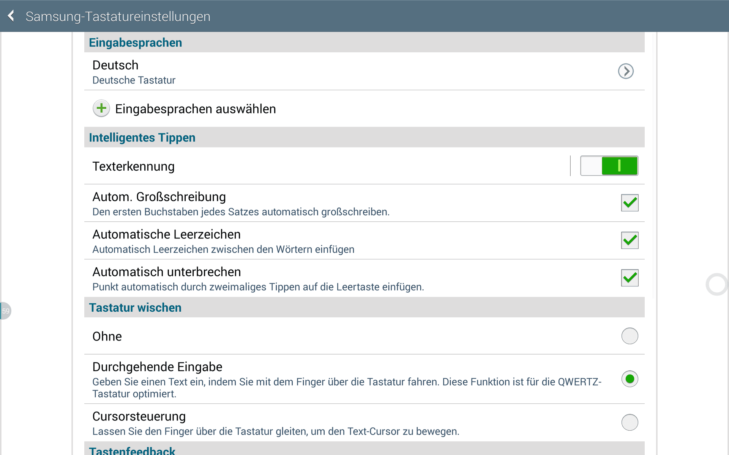Select Durchgehende Eingabe radio button
The image size is (729, 455).
pos(630,379)
